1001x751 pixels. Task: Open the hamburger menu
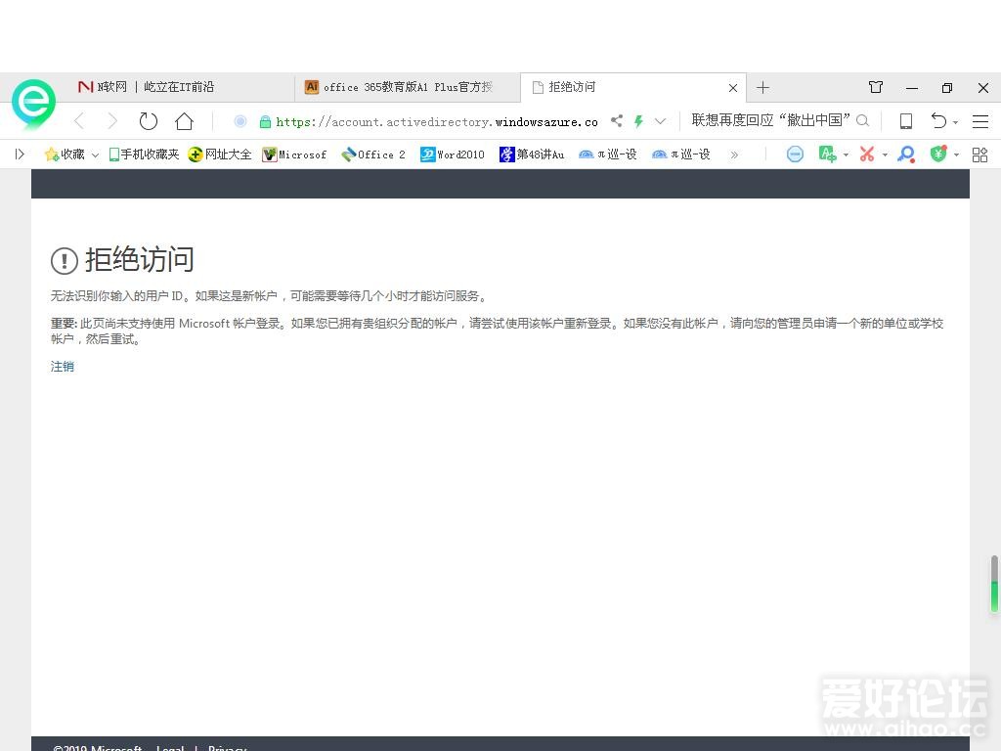tap(980, 121)
